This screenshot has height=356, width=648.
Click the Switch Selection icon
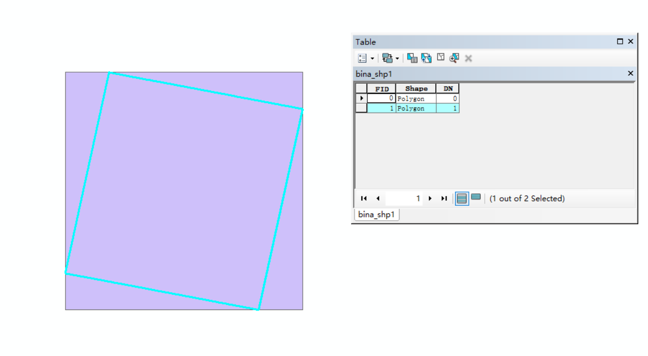(427, 58)
